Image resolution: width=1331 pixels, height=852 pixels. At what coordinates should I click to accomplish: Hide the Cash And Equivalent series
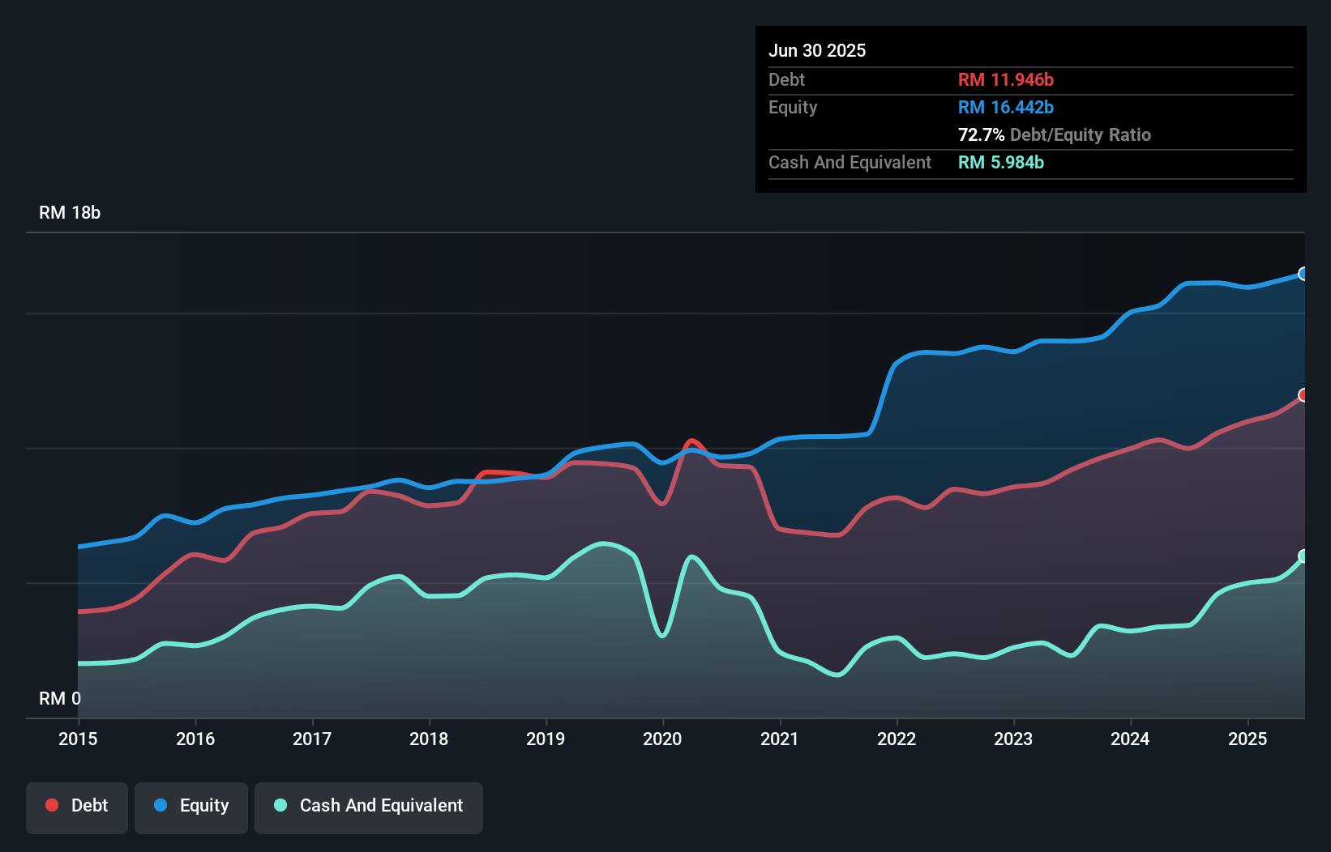(368, 806)
